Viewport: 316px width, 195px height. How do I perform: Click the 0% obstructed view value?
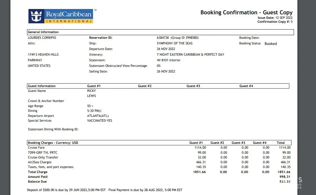pyautogui.click(x=159, y=66)
